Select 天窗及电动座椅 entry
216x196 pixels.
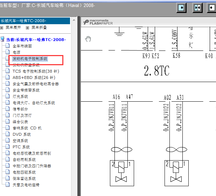click(26, 185)
